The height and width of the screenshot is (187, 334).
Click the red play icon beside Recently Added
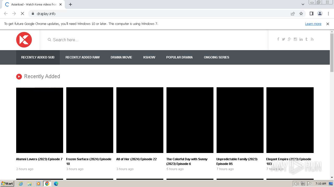tap(19, 76)
